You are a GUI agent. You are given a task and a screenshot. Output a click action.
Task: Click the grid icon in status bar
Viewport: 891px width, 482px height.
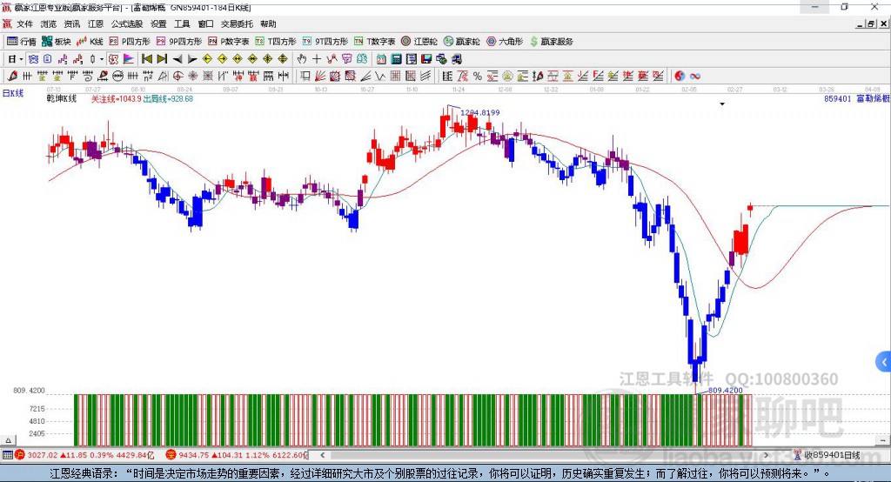pyautogui.click(x=7, y=455)
